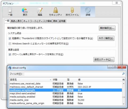Close the オプション dialog window
This screenshot has width=128, height=109.
[117, 3]
